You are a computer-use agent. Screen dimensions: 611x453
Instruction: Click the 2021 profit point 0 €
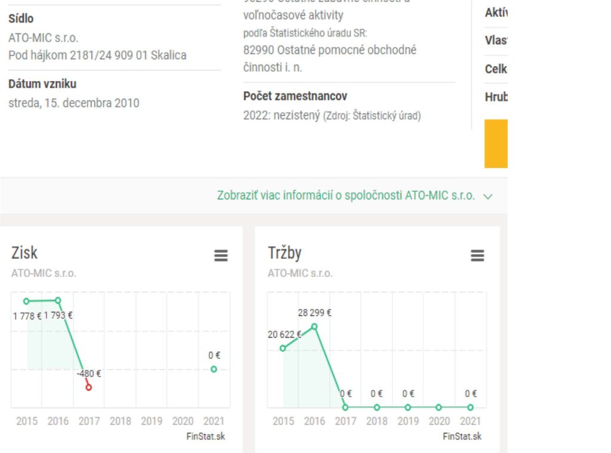click(x=214, y=369)
